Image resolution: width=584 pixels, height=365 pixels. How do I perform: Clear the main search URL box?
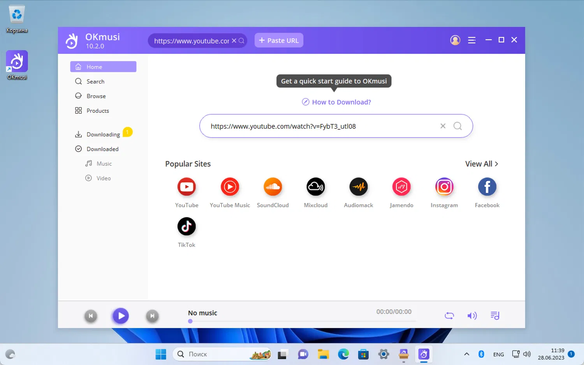[443, 126]
